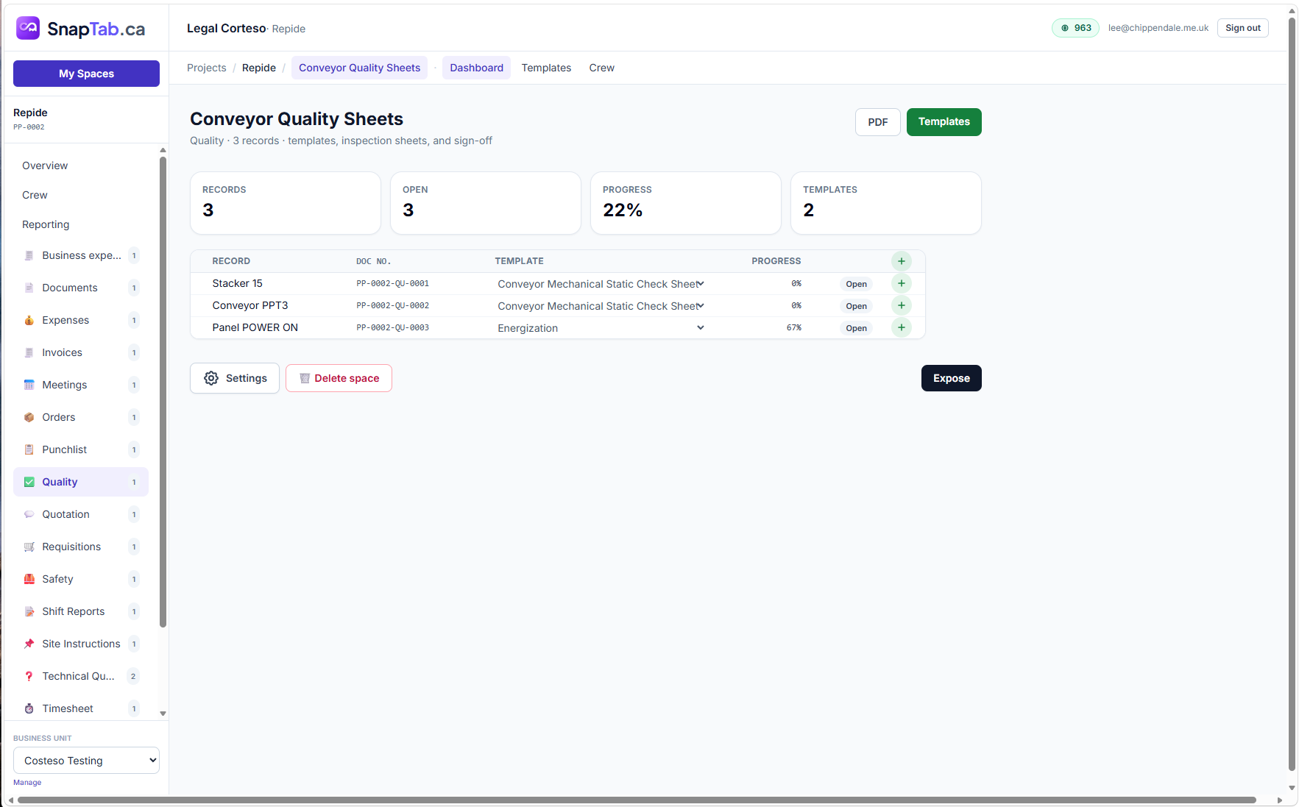Click the Stacker 15 record name
Viewport: 1299px width, 807px height.
(238, 283)
